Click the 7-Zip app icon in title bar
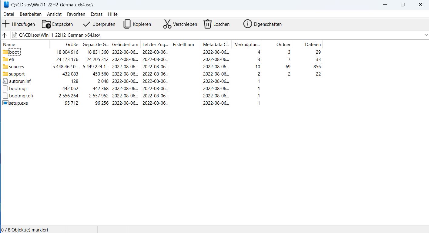This screenshot has height=233, width=429. tap(6, 5)
